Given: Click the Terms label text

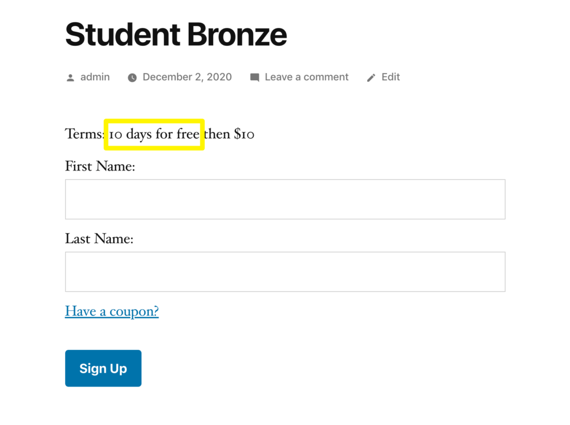Looking at the screenshot, I should [x=85, y=134].
